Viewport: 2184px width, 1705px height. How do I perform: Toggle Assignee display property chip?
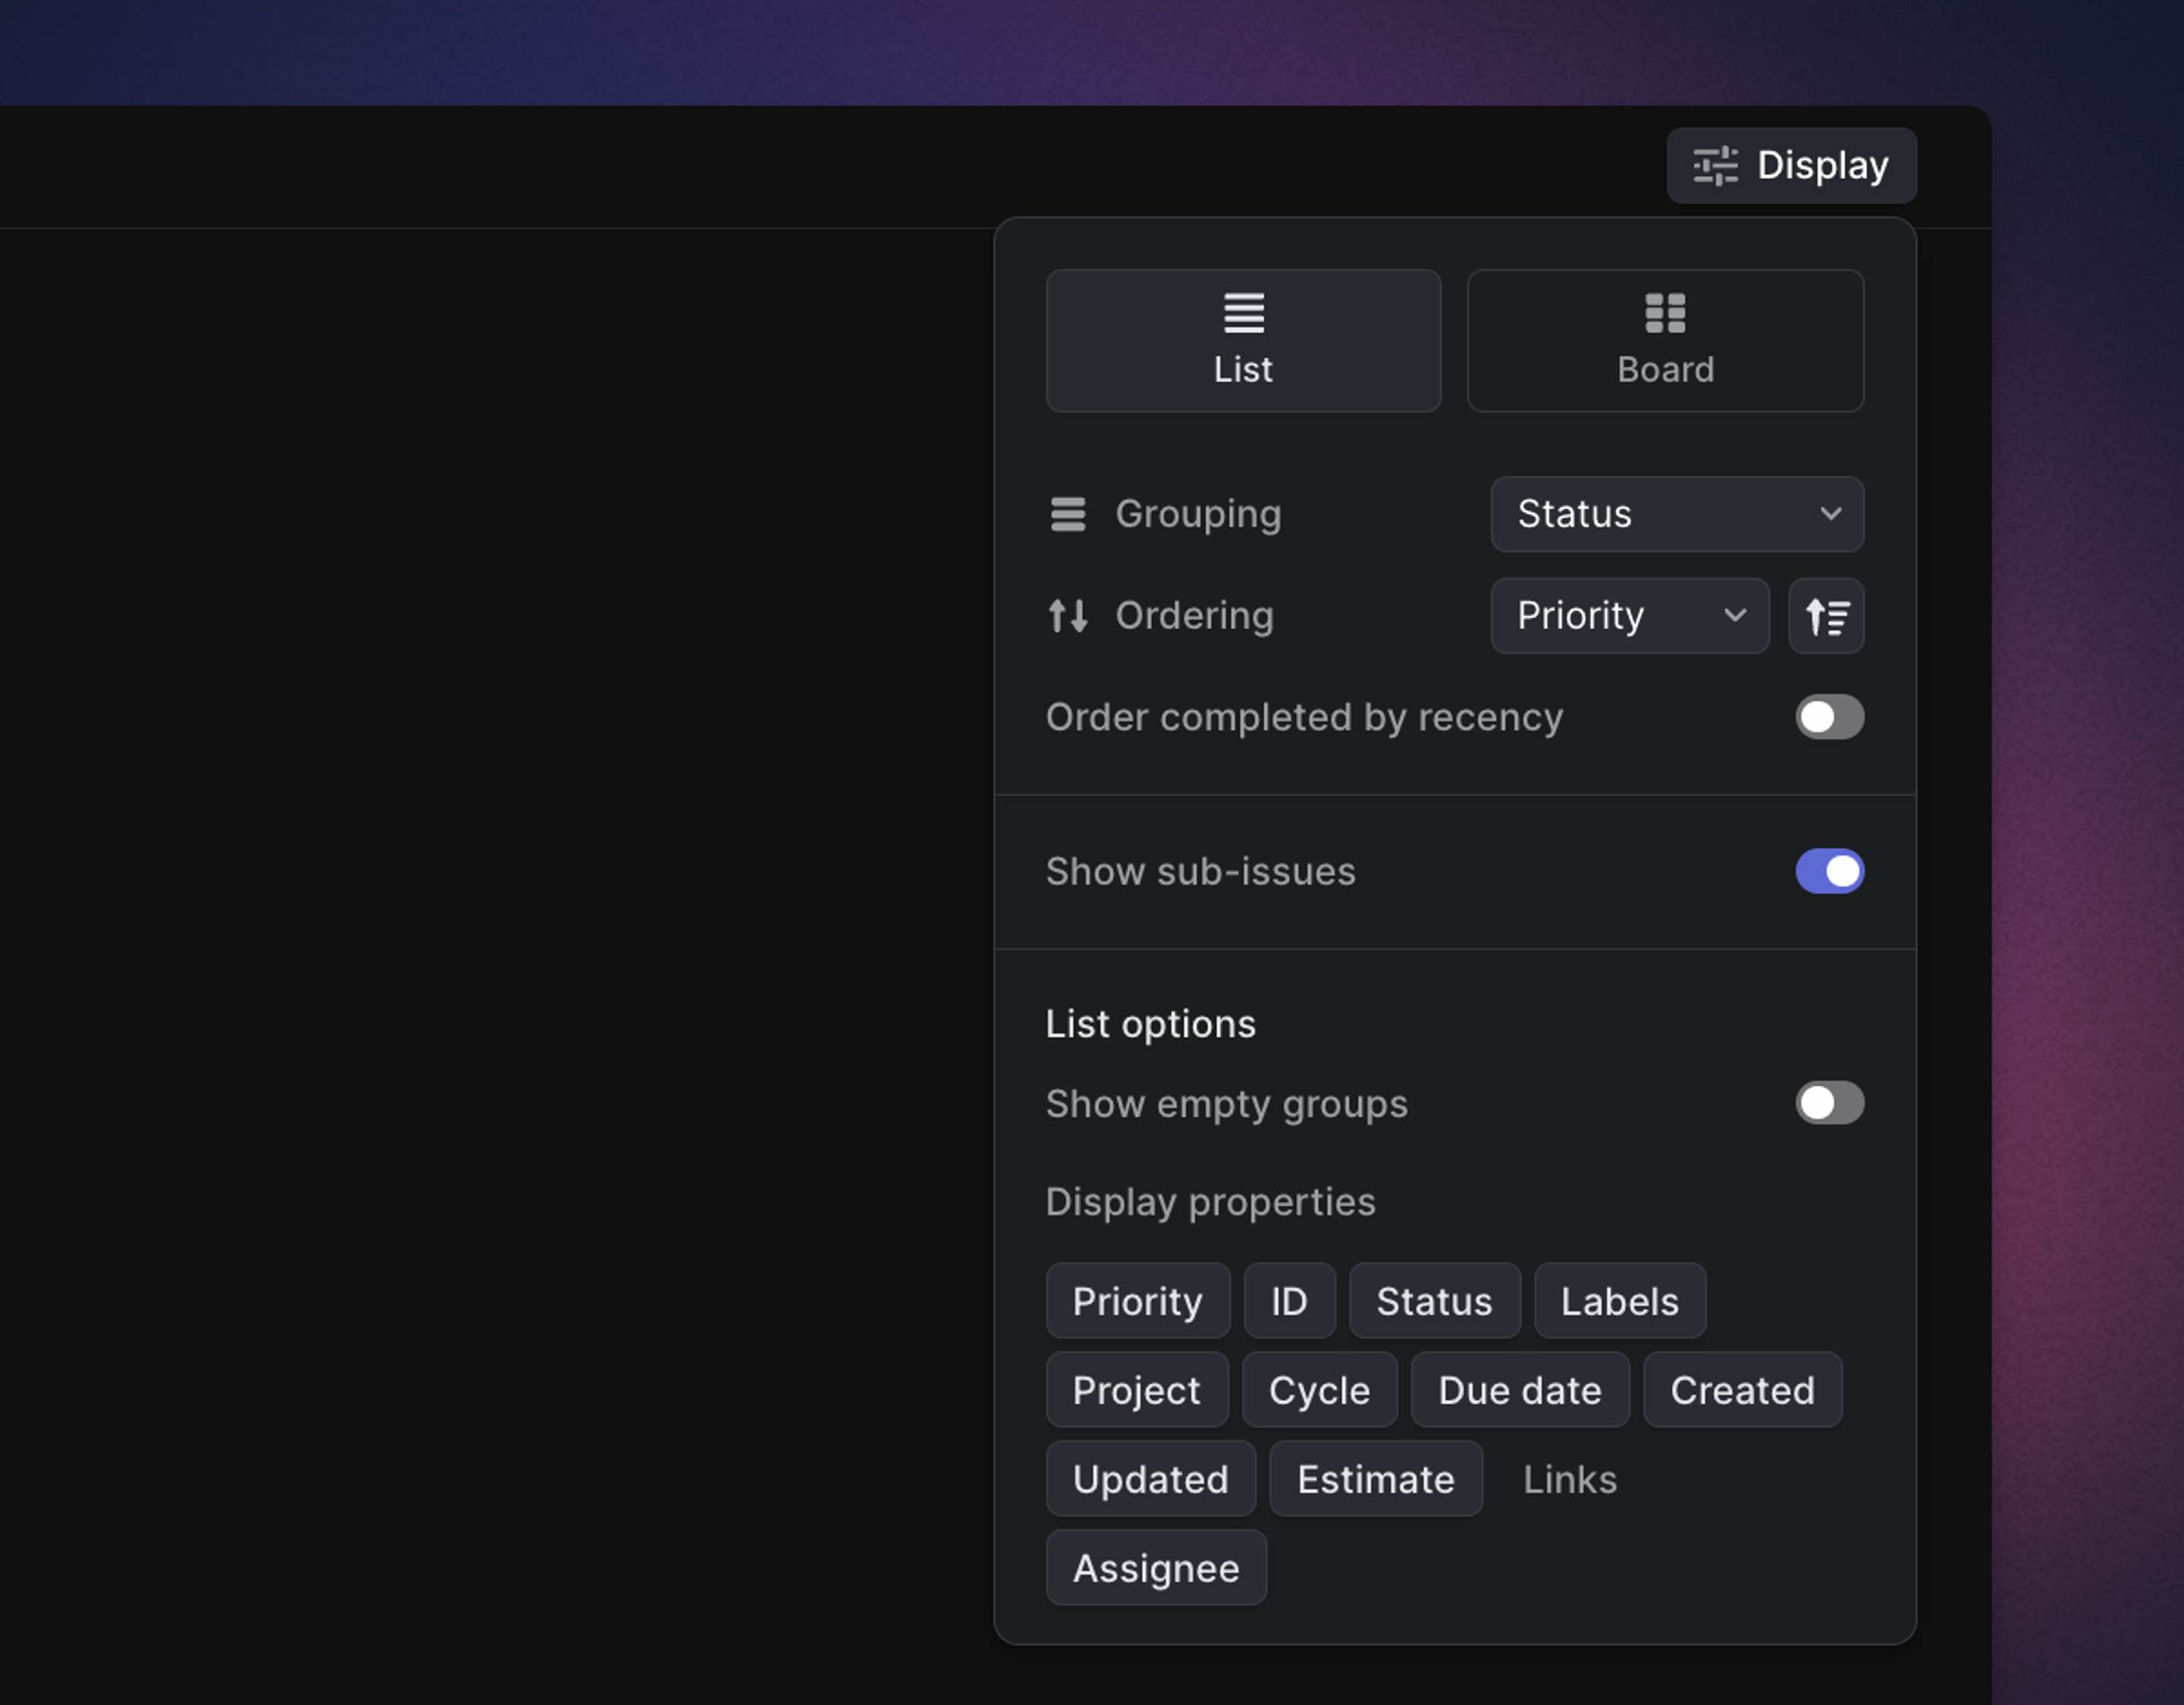pyautogui.click(x=1156, y=1568)
